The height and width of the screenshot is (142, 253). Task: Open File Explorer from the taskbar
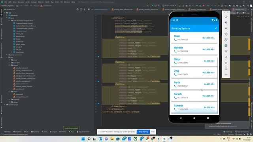click(112, 139)
